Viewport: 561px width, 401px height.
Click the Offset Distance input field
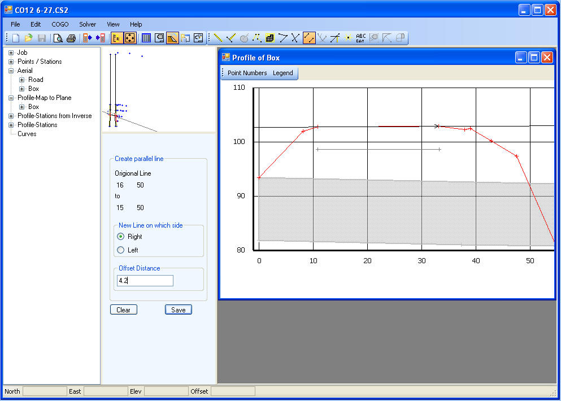[145, 281]
